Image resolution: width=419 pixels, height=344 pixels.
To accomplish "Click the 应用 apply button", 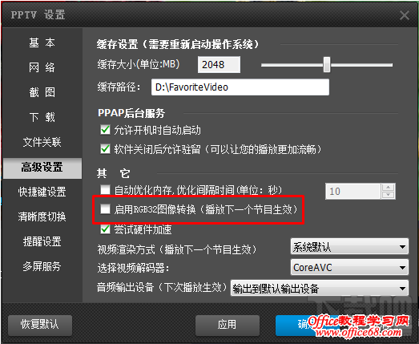I will 228,325.
